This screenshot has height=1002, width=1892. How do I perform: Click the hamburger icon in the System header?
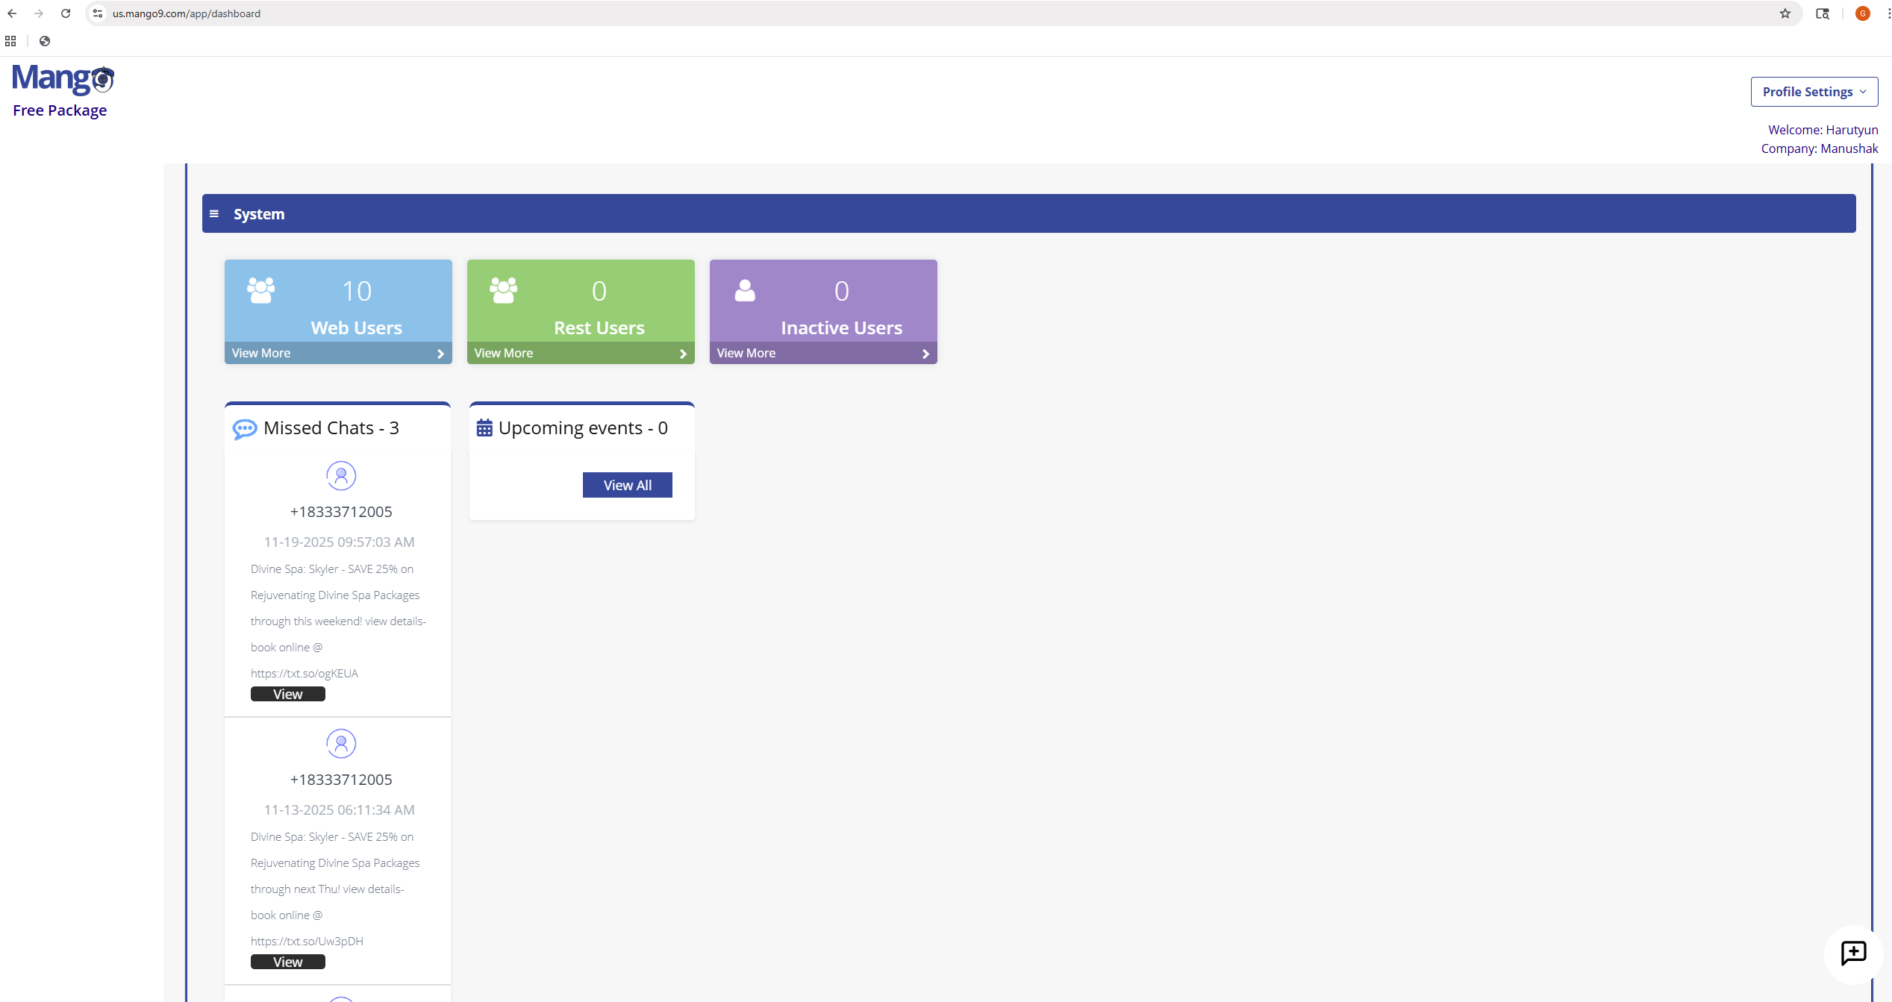[x=215, y=213]
